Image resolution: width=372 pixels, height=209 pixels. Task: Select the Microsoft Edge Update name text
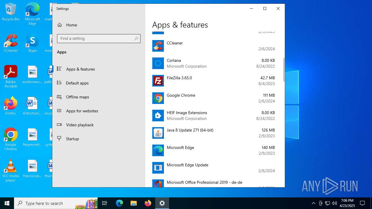coord(187,165)
